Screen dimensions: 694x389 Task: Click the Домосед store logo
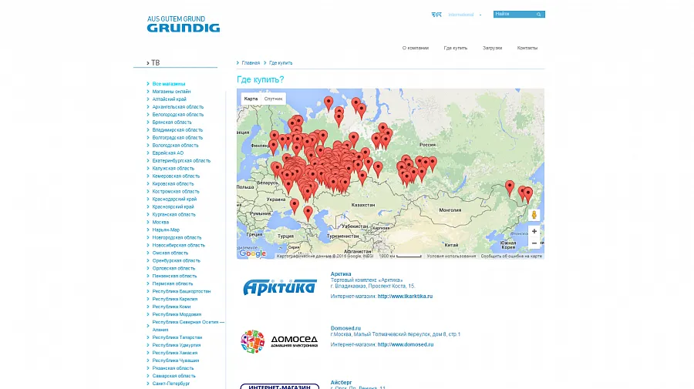[x=279, y=341]
